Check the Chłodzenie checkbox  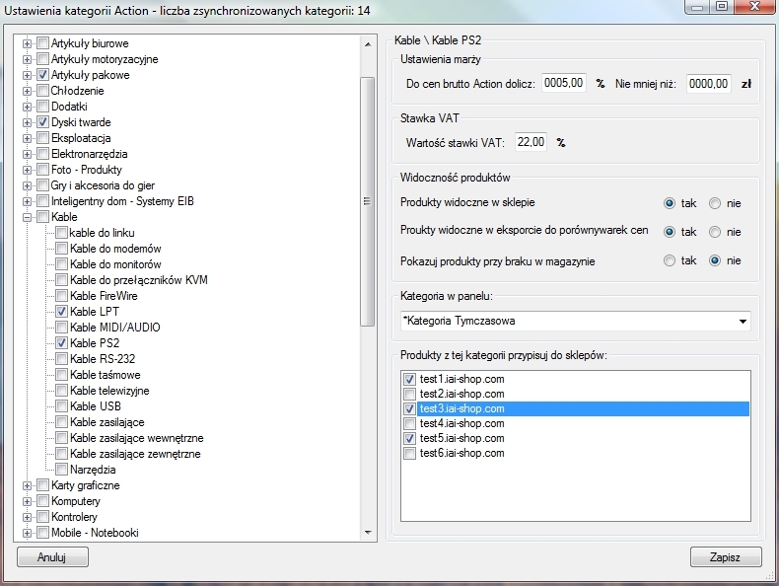(x=43, y=91)
